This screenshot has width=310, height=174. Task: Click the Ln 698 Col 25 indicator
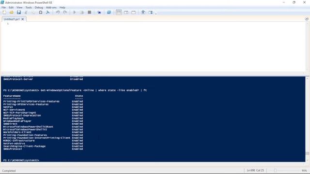pos(255,170)
